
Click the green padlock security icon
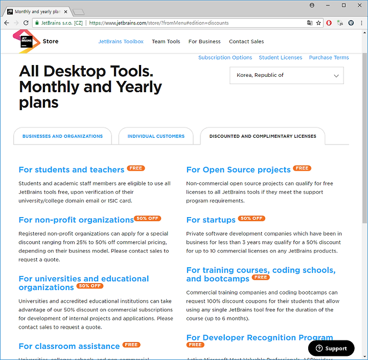click(x=37, y=23)
